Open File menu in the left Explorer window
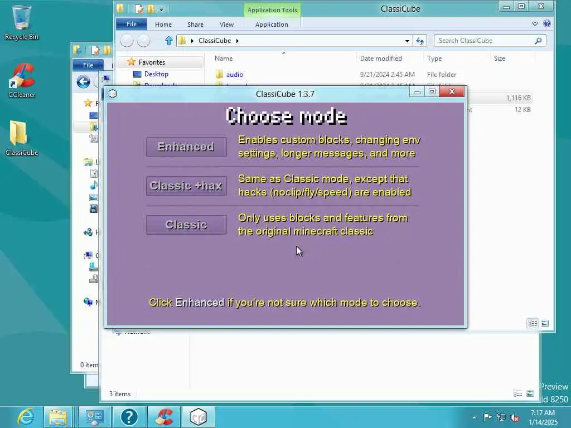 (88, 65)
